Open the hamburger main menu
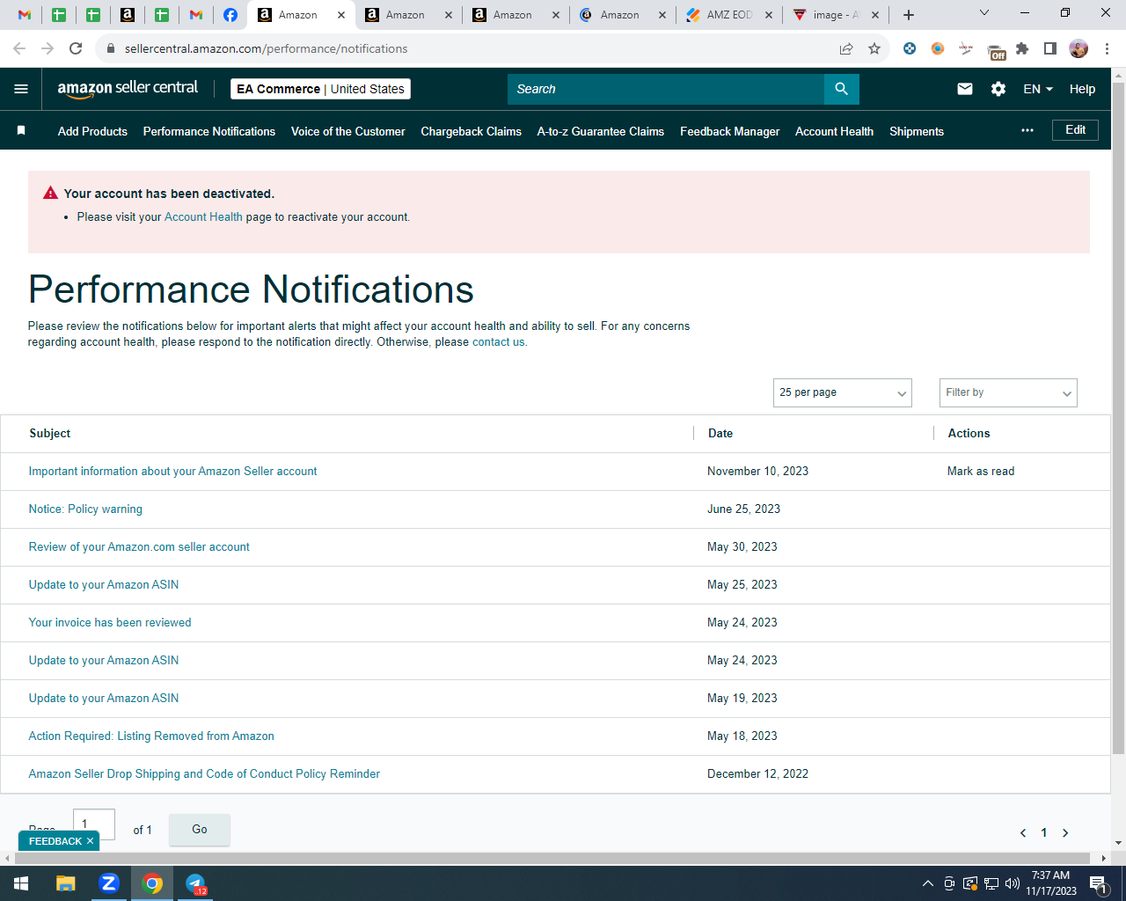Screen dimensions: 1126x901 (x=21, y=89)
